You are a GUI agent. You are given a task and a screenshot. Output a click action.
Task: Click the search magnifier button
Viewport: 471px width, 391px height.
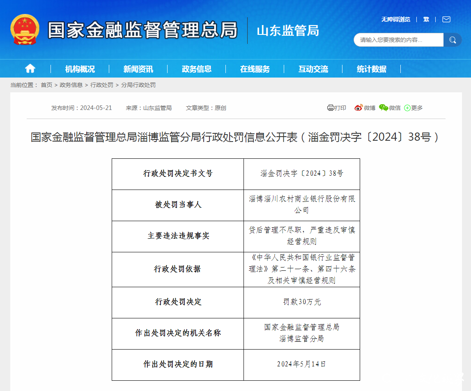pos(453,40)
